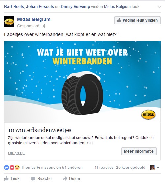
Task: Click the Midas Belgium profile logo
Action: point(9,22)
